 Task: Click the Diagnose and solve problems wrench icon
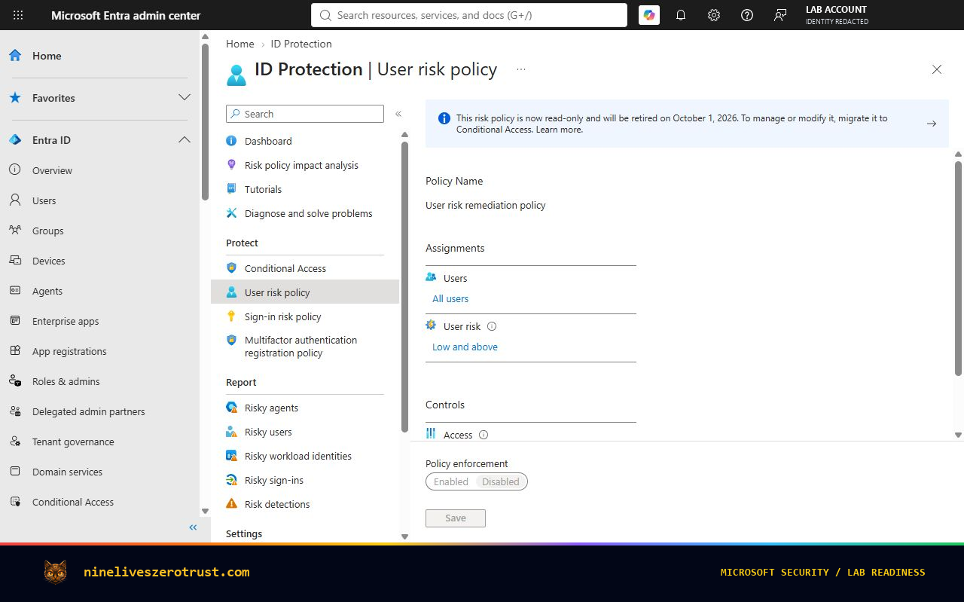pyautogui.click(x=232, y=213)
